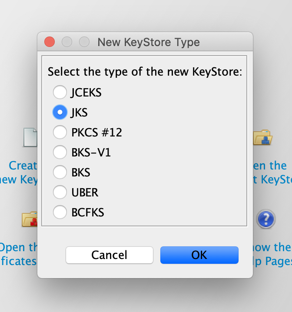
Task: Open the blue question mark help icon
Action: [x=265, y=219]
